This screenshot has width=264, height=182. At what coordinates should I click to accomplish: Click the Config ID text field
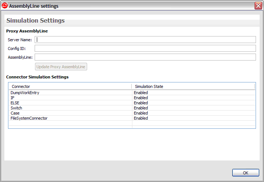click(145, 49)
